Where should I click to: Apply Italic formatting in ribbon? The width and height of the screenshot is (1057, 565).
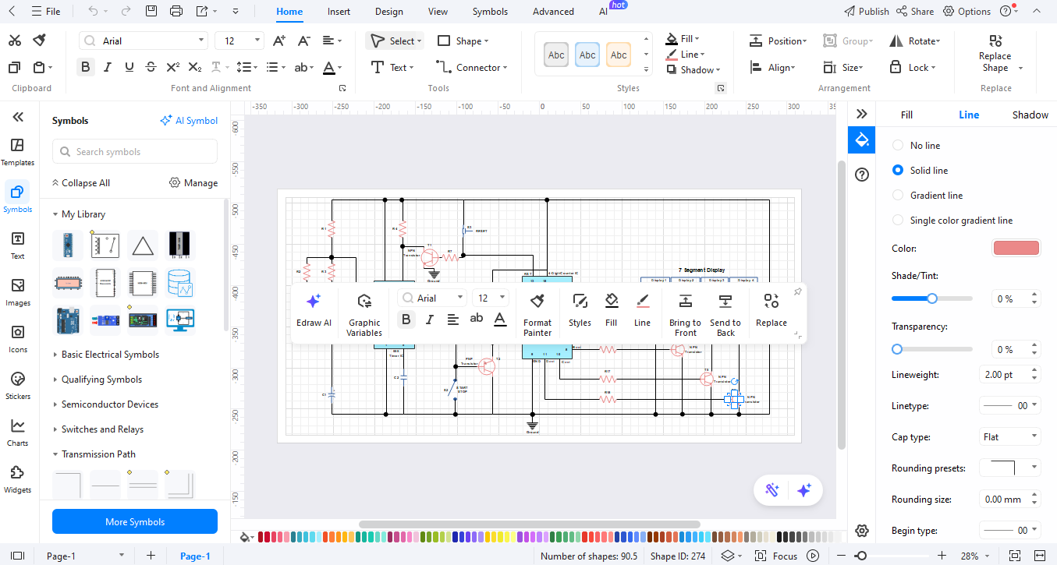(x=108, y=67)
